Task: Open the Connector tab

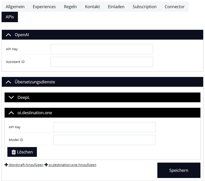Action: coord(175,7)
